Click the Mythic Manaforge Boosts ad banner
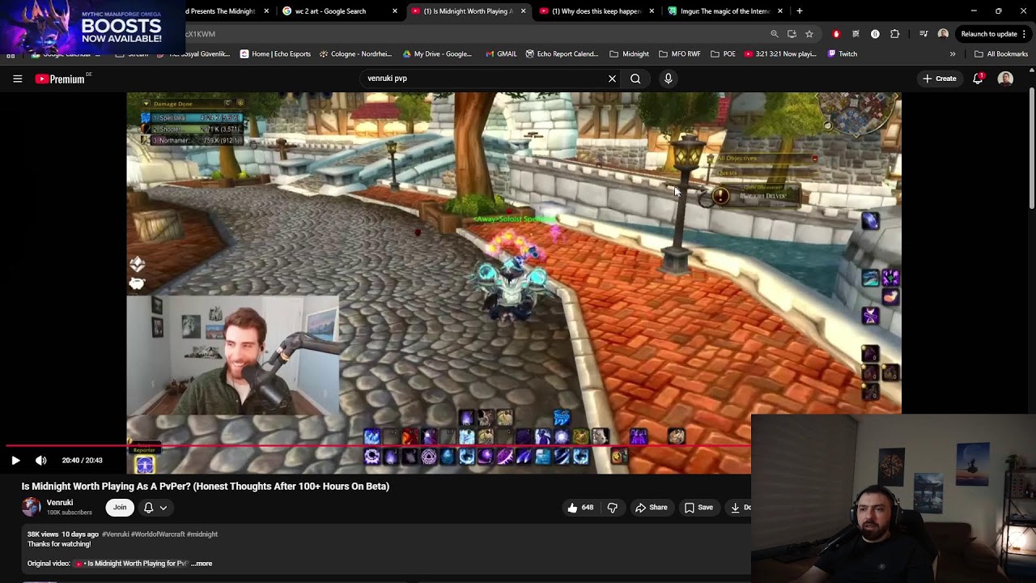Image resolution: width=1036 pixels, height=583 pixels. 92,26
